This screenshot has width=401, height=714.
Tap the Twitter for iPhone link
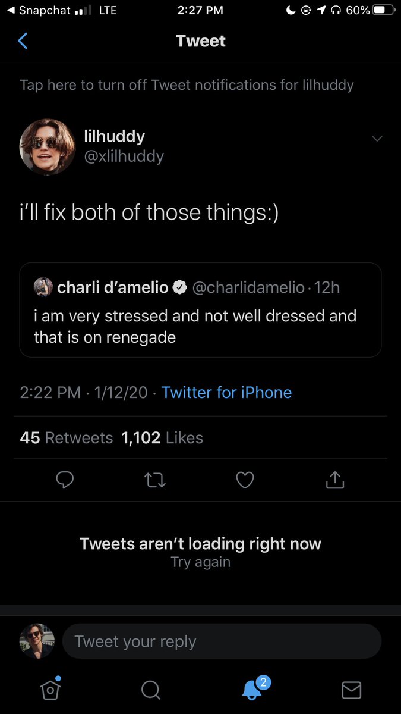click(x=226, y=392)
